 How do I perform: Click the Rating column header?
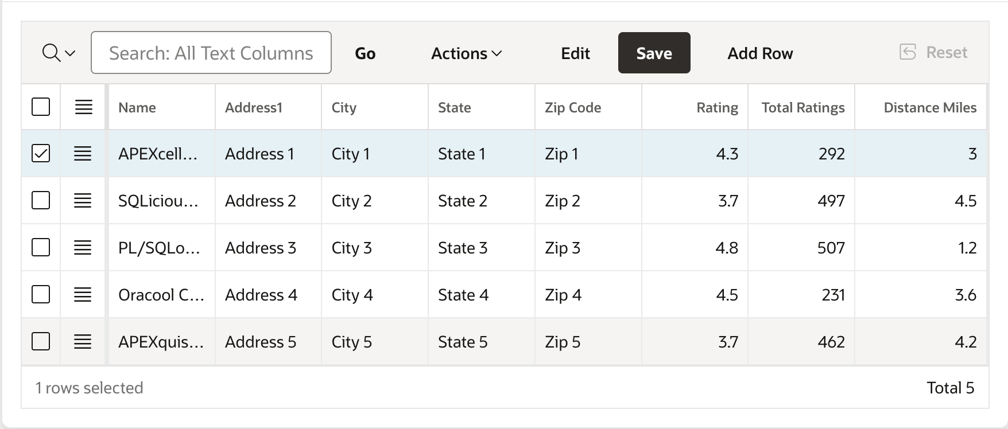(x=695, y=107)
